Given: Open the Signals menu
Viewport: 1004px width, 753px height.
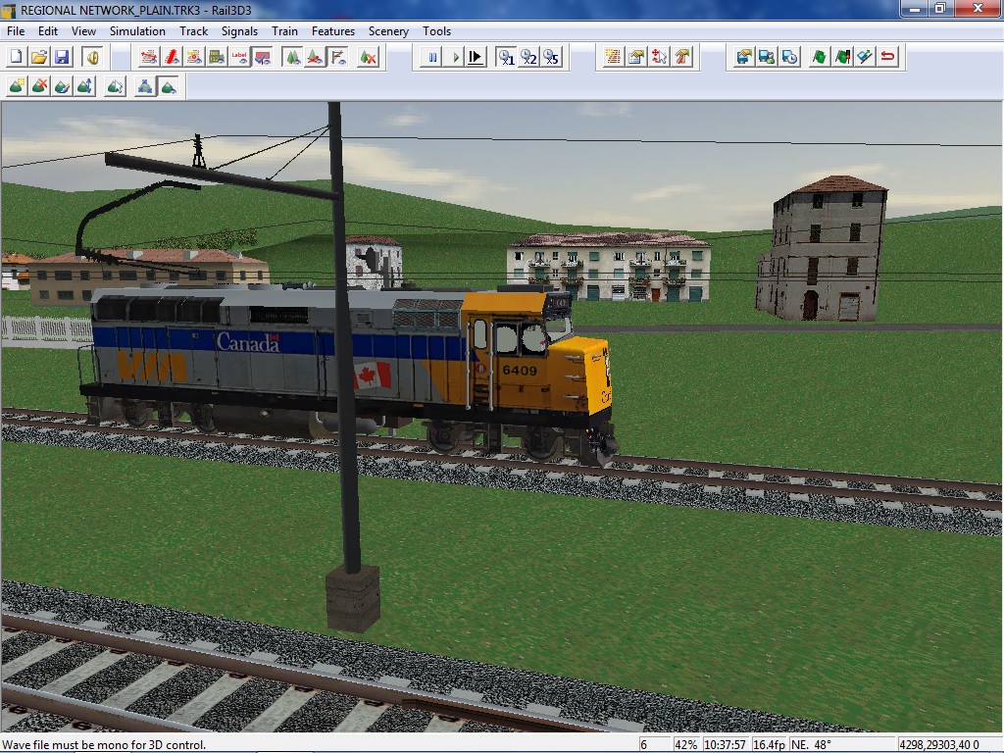Looking at the screenshot, I should pyautogui.click(x=239, y=30).
